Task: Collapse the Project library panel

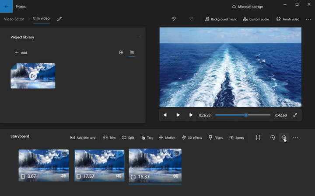Action: pos(140,37)
